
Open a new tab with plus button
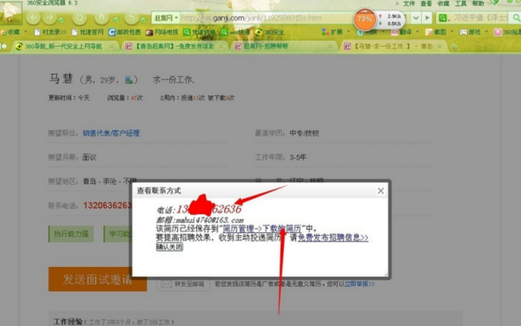tap(454, 47)
